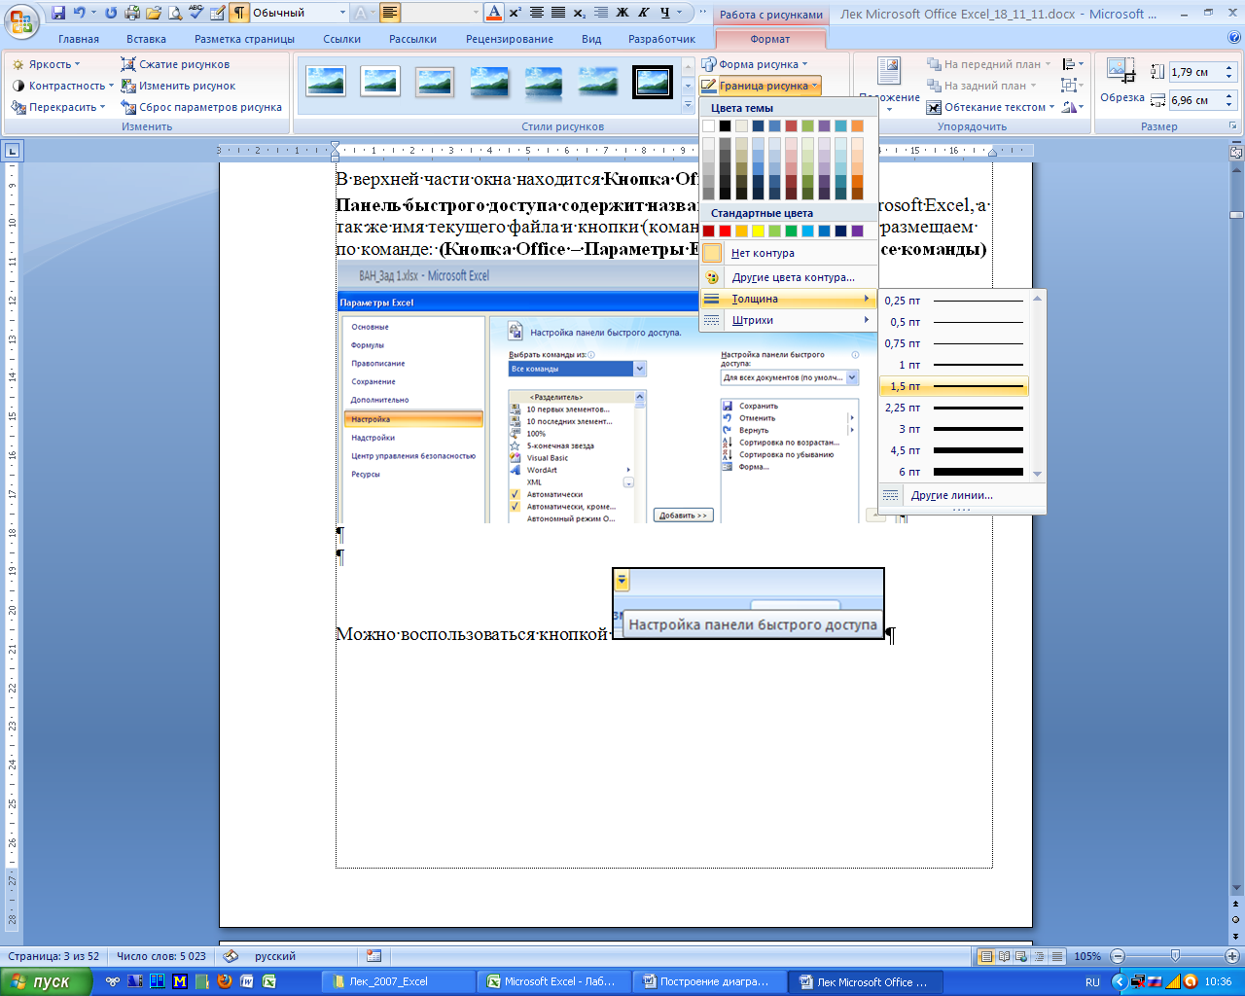Viewport: 1245px width, 996px height.
Task: Click the macro recording status bar icon
Action: (x=374, y=956)
